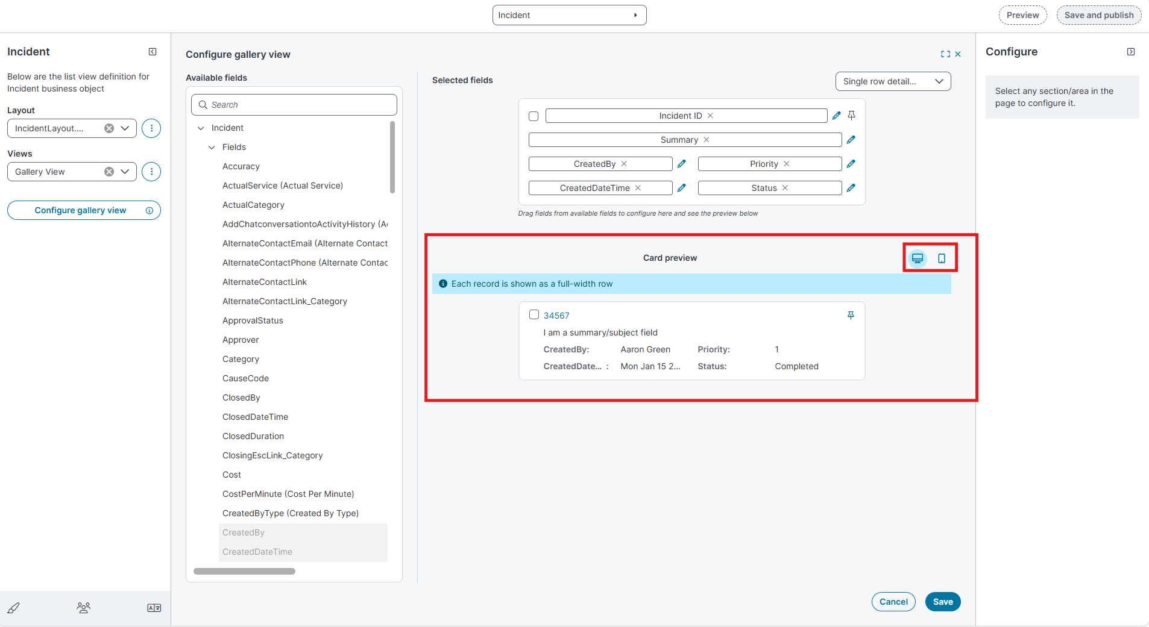Viewport: 1149px width, 627px height.
Task: Open Layout more options menu
Action: 151,128
